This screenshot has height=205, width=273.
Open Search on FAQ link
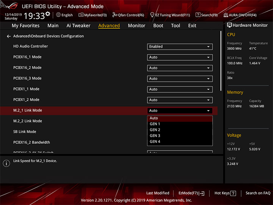click(x=258, y=193)
